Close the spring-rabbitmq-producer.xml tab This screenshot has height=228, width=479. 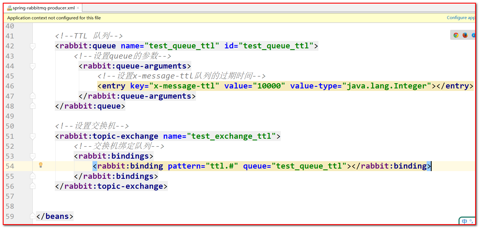point(78,8)
